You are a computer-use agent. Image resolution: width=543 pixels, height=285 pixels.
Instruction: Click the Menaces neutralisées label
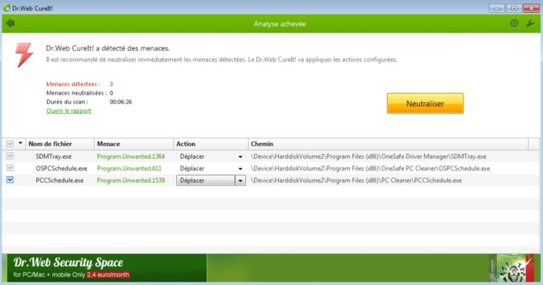pos(76,93)
